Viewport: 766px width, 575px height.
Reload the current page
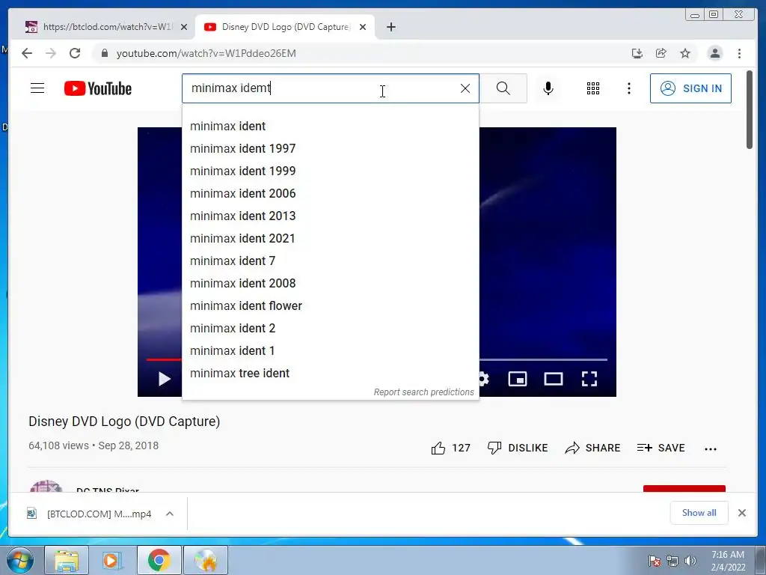point(75,53)
